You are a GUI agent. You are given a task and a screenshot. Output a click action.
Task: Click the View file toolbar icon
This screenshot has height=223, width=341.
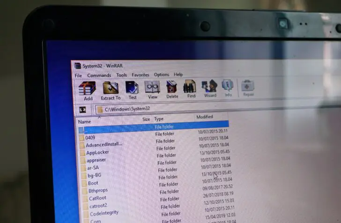pyautogui.click(x=152, y=87)
